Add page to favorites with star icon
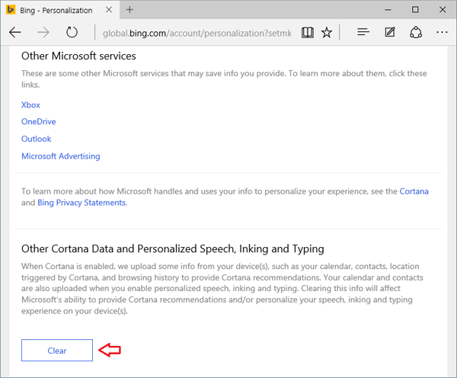 (x=327, y=33)
